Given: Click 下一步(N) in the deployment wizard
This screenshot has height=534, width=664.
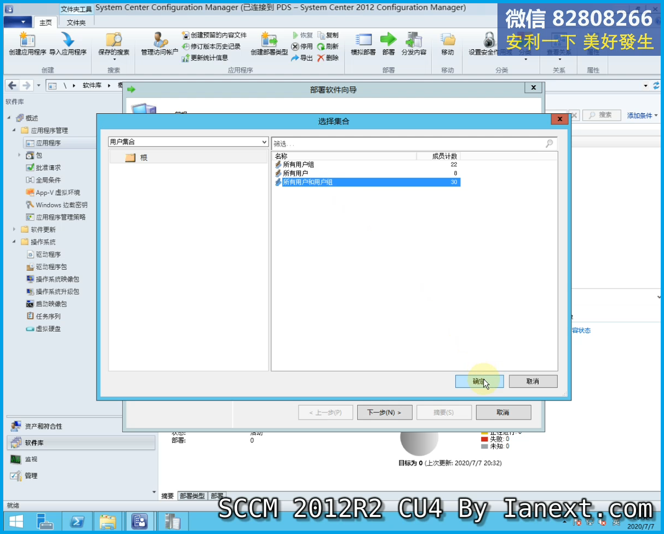Looking at the screenshot, I should [384, 413].
